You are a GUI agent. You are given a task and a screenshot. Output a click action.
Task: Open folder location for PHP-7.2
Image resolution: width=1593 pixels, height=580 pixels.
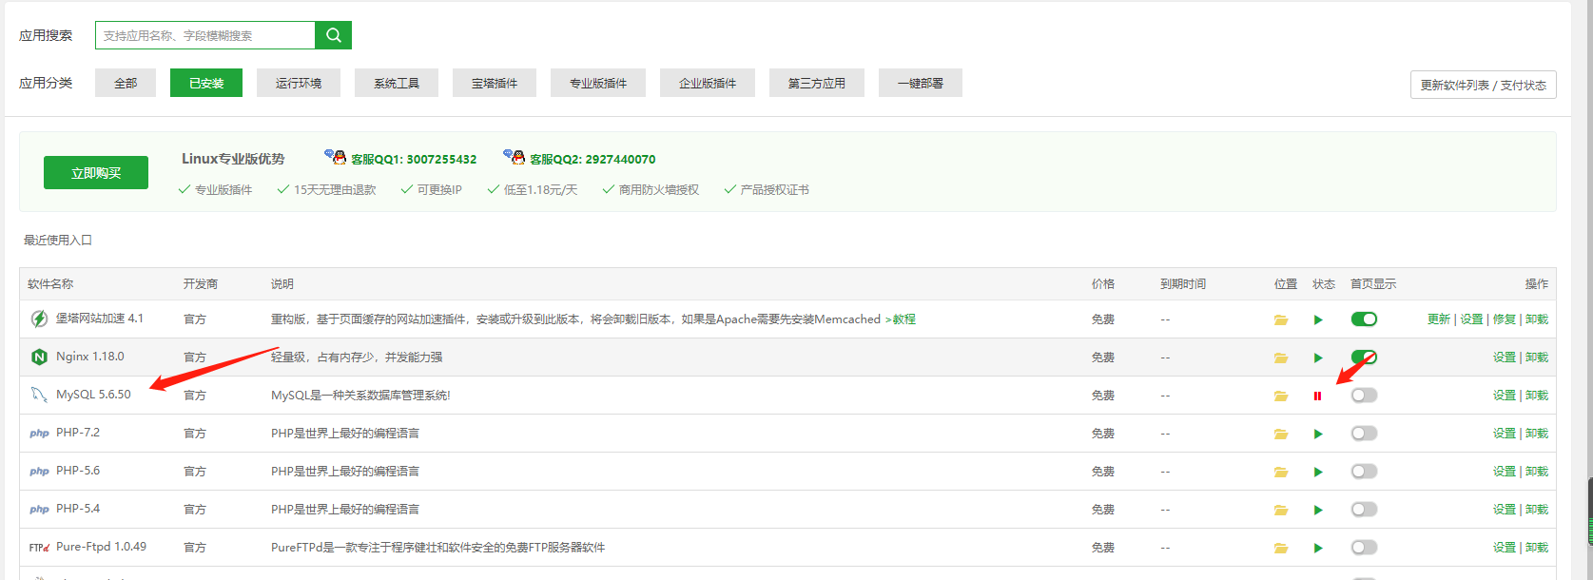1281,434
